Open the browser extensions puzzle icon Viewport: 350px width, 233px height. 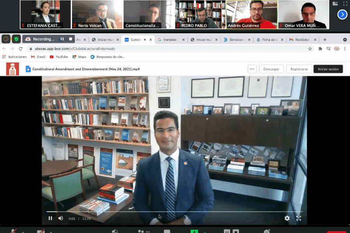[x=320, y=49]
